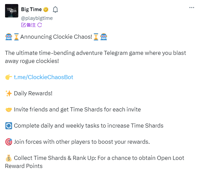Click the robot emoji at line end
This screenshot has width=199, height=170.
[x=104, y=37]
